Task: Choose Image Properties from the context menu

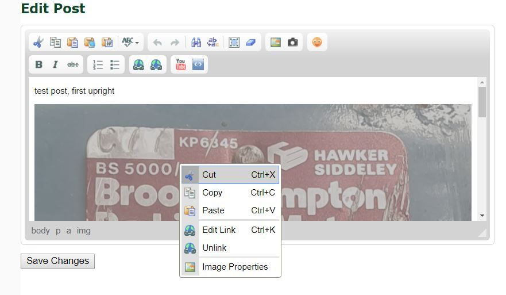Action: click(230, 267)
